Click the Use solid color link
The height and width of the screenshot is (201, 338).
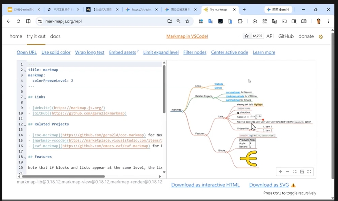(56, 52)
